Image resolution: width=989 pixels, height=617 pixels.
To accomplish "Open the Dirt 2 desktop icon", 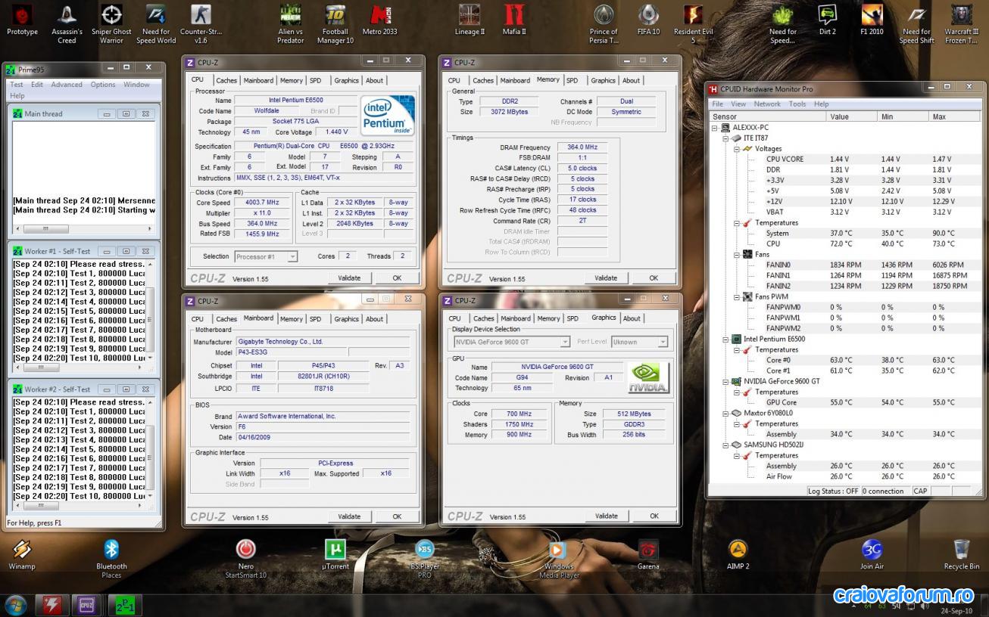I will pyautogui.click(x=827, y=19).
